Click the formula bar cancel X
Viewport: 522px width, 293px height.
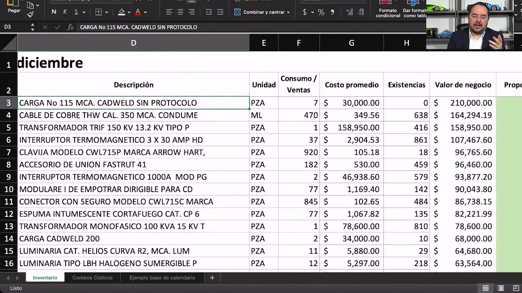click(x=45, y=27)
